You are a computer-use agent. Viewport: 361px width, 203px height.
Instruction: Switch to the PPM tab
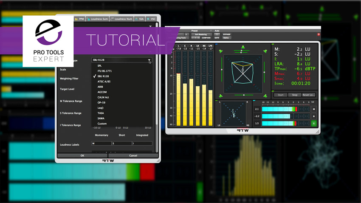click(x=79, y=19)
